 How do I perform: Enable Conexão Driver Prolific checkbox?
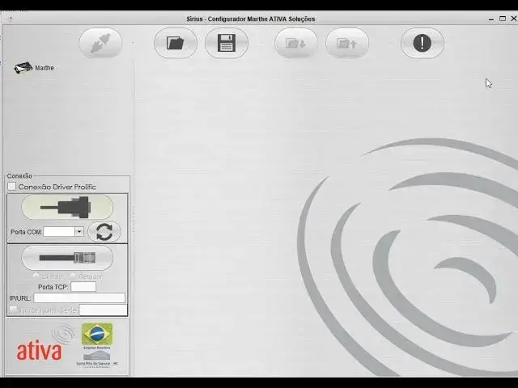pos(12,187)
